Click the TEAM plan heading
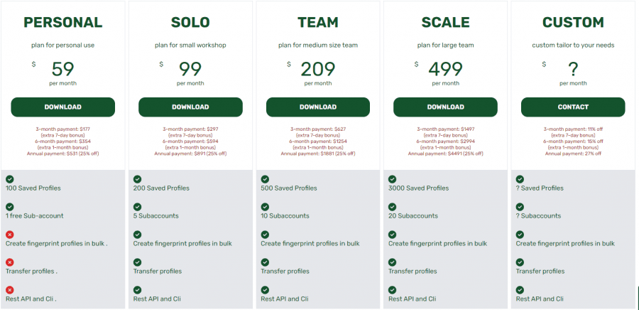Image resolution: width=639 pixels, height=310 pixels. tap(318, 23)
